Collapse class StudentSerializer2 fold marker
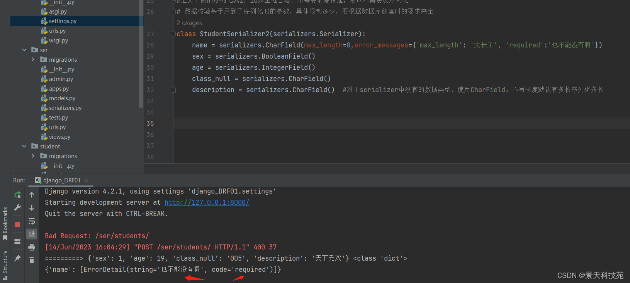The height and width of the screenshot is (283, 630). tap(173, 34)
